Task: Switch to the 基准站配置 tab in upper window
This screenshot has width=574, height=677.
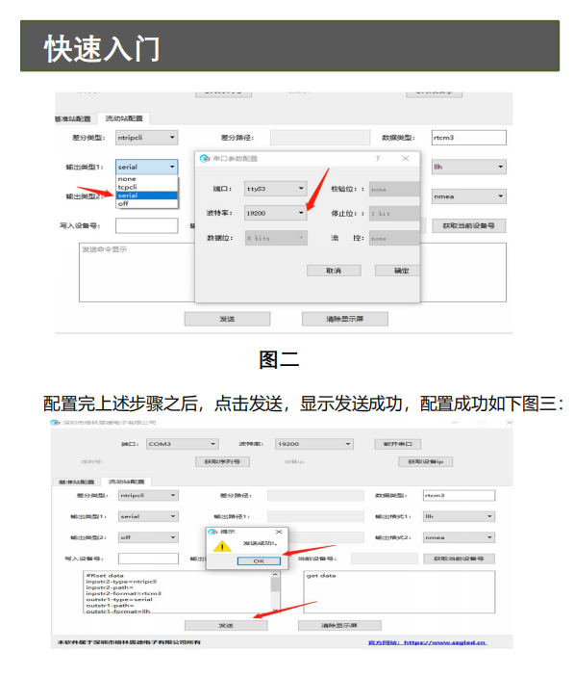Action: click(73, 118)
